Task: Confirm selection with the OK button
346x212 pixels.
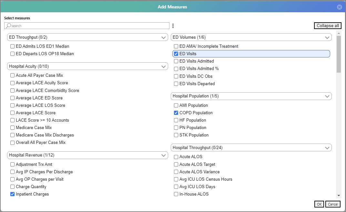Action: click(319, 204)
